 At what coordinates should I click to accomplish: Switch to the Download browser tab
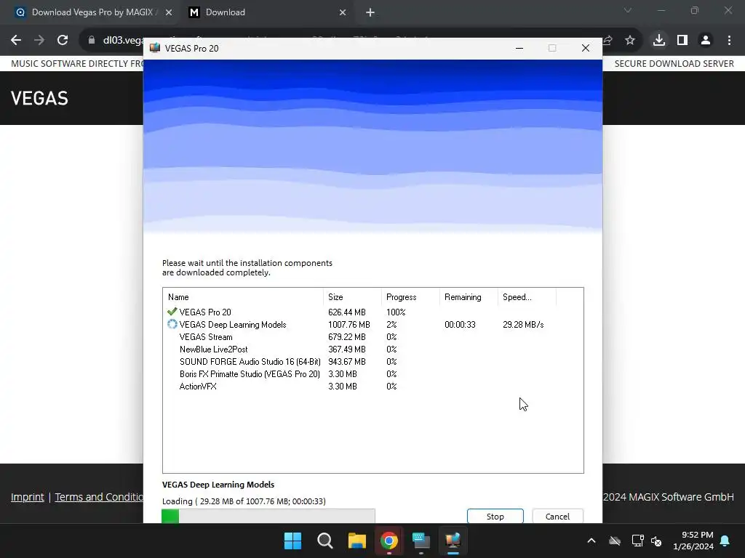tap(266, 12)
